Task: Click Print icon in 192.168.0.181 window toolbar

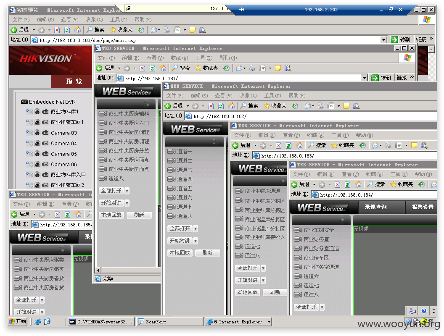Action: 252,68
